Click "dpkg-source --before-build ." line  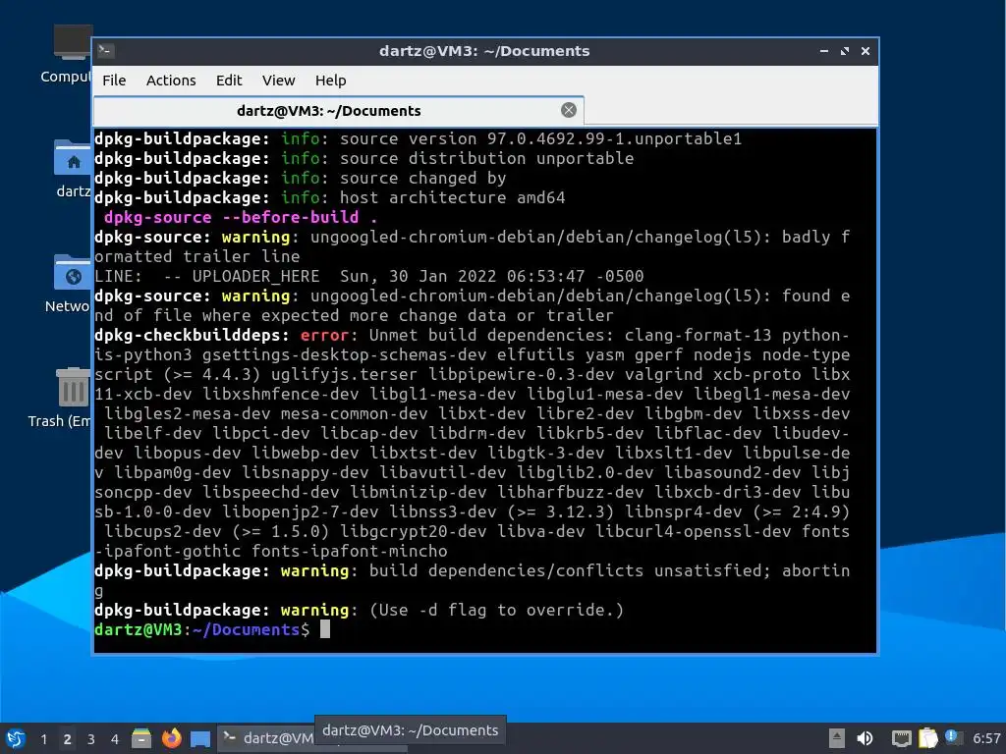pos(242,217)
